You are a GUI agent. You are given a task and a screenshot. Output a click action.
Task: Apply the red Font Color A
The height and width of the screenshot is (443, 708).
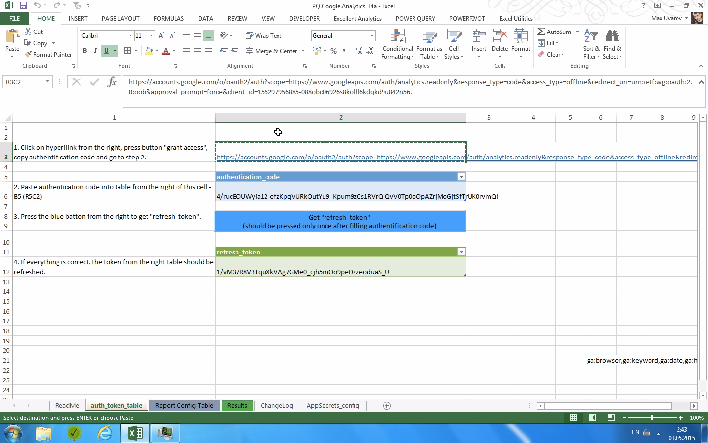coord(166,51)
